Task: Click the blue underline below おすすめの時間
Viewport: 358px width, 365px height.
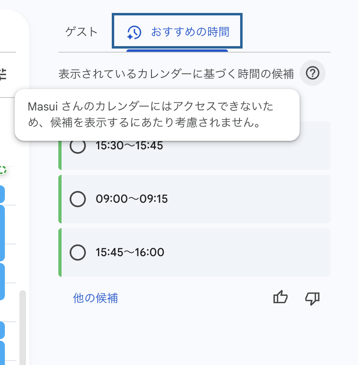Action: click(177, 51)
